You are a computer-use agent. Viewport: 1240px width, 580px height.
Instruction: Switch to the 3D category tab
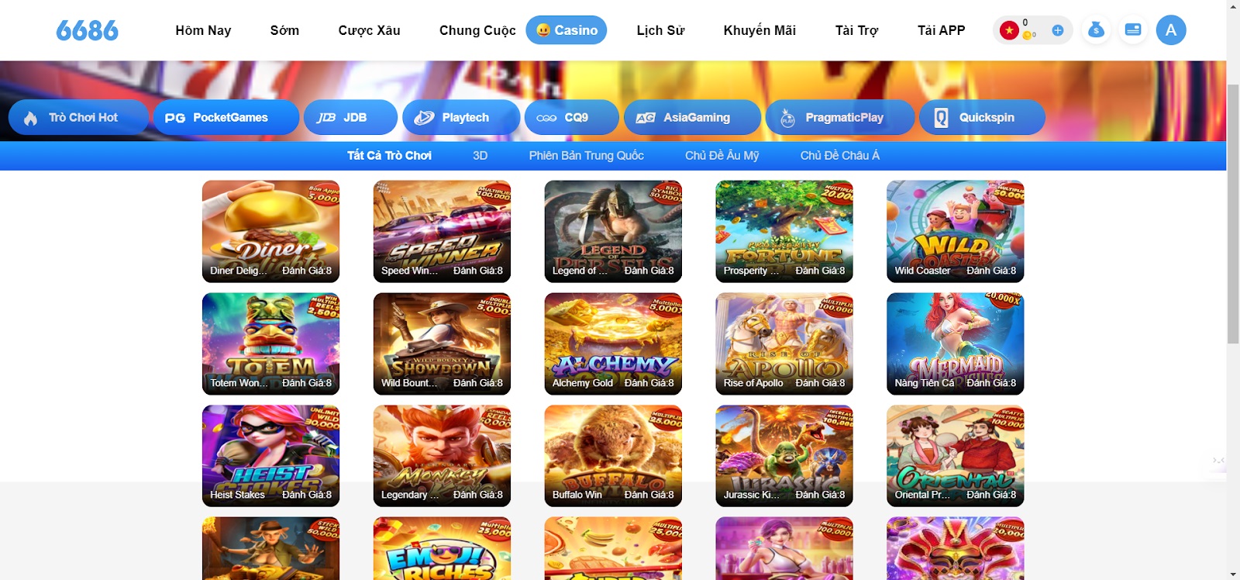(x=480, y=156)
